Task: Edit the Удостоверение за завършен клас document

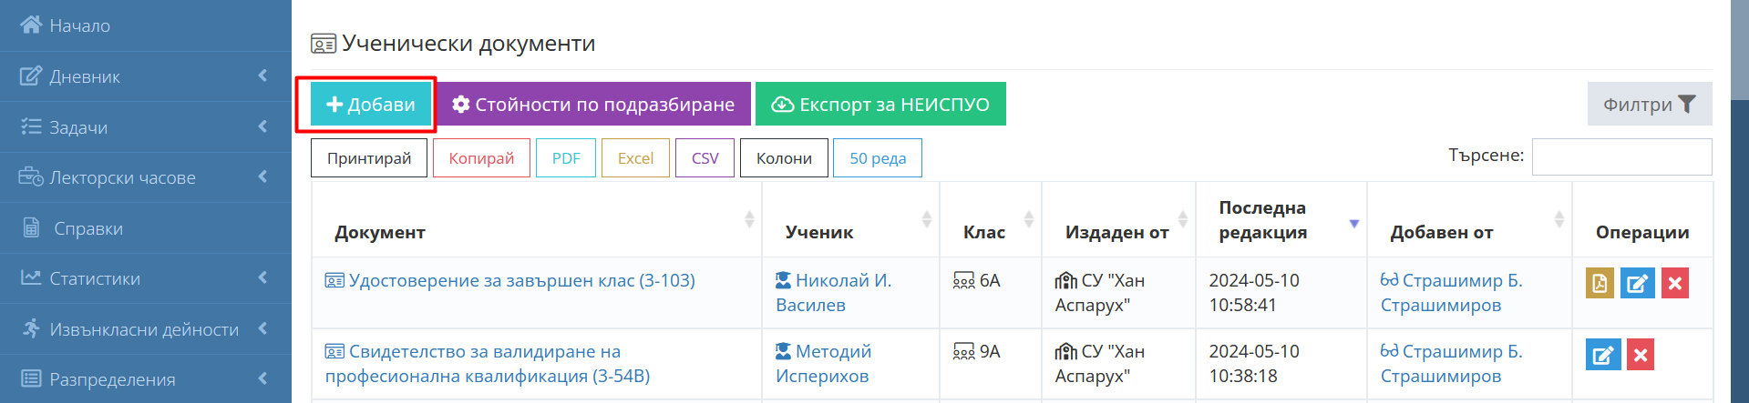Action: [x=1637, y=283]
